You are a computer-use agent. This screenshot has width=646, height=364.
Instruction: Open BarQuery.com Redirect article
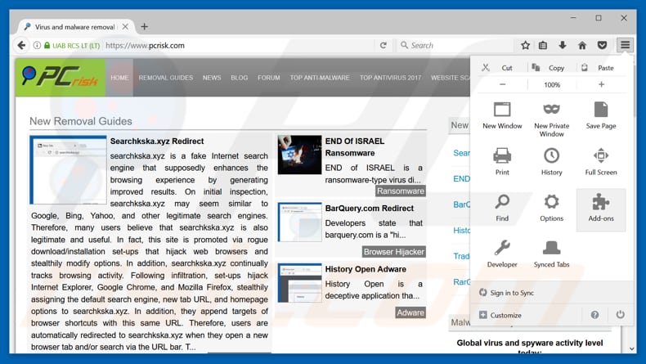369,209
